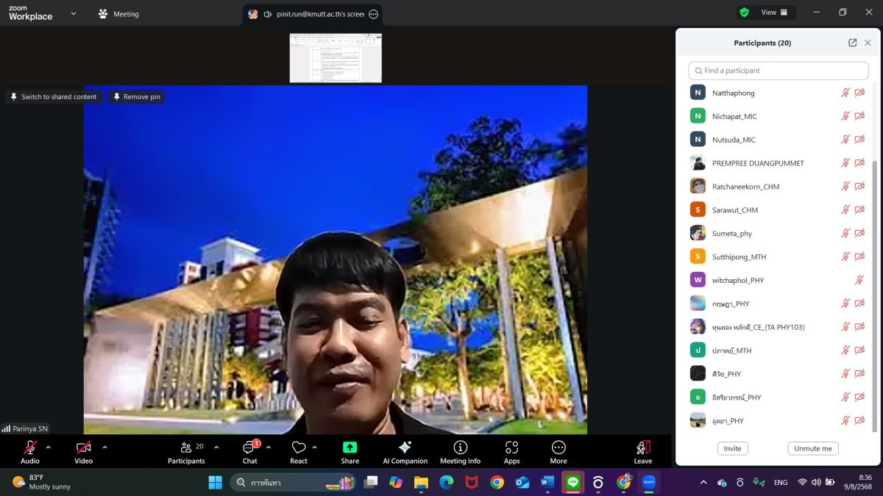
Task: Click camera-off icon for จุลยา_PHY
Action: (x=859, y=421)
